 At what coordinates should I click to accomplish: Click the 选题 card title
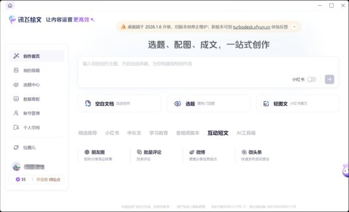pos(190,104)
